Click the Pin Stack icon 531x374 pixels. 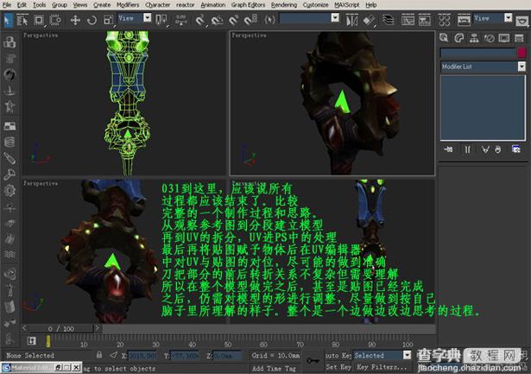449,149
